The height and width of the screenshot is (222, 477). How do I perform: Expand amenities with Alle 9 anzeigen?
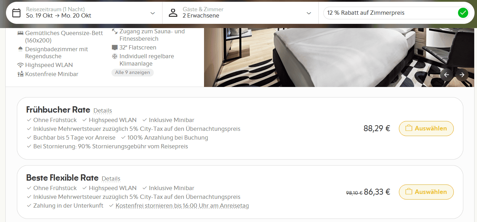pyautogui.click(x=132, y=73)
